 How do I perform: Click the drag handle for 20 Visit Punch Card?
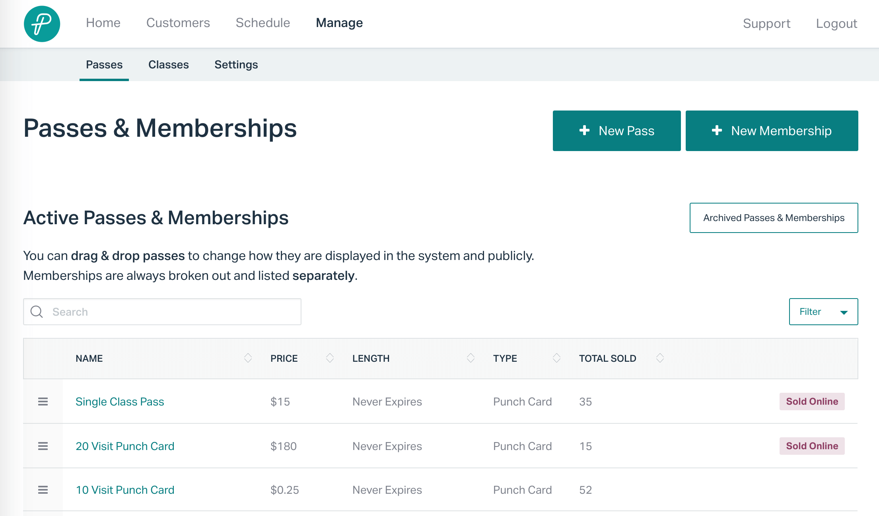(x=43, y=446)
